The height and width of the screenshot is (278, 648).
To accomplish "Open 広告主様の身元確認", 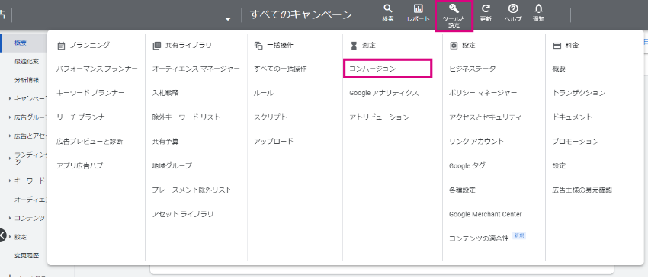I will [582, 190].
